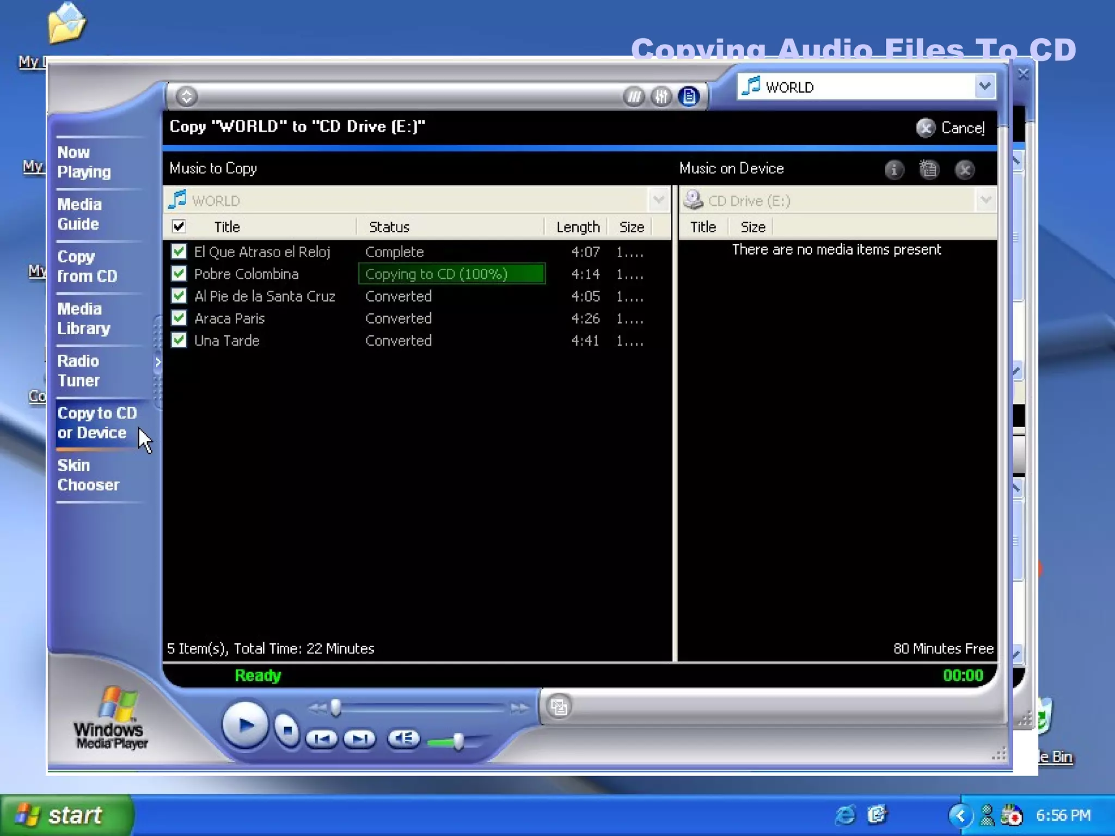The width and height of the screenshot is (1115, 836).
Task: Cancel the CD copy operation
Action: pos(950,128)
